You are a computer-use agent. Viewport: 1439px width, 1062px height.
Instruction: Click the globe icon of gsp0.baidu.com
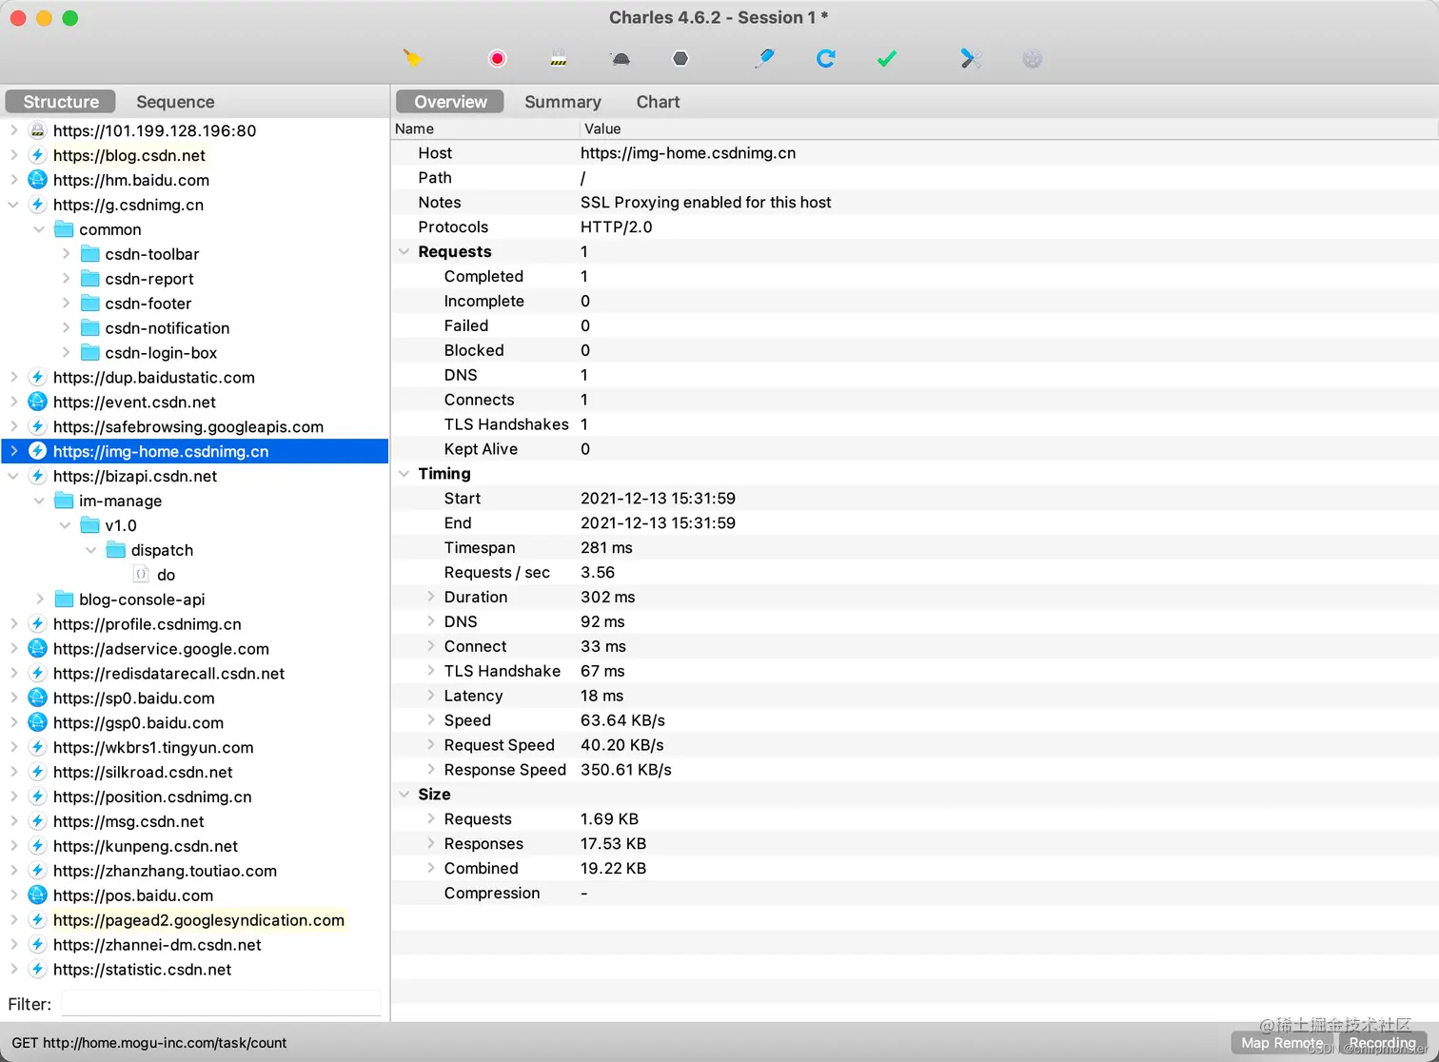click(37, 722)
